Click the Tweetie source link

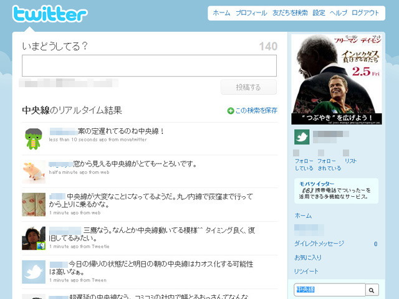[x=100, y=247]
